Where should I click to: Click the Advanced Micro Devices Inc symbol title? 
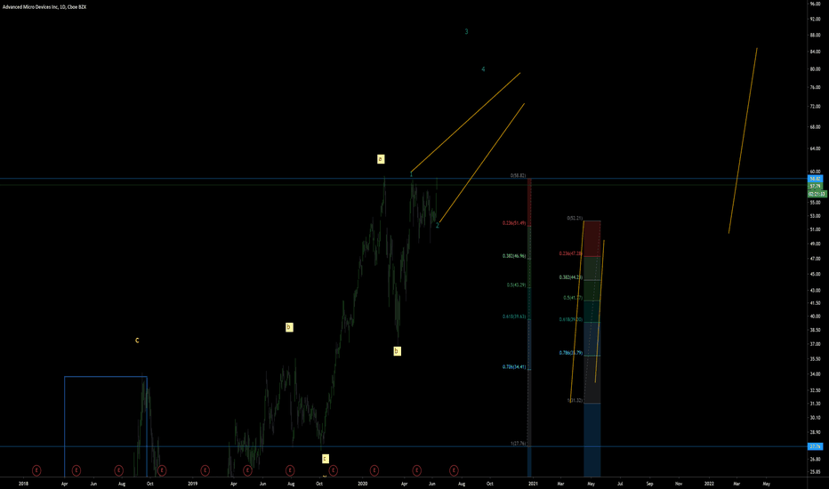[x=44, y=7]
